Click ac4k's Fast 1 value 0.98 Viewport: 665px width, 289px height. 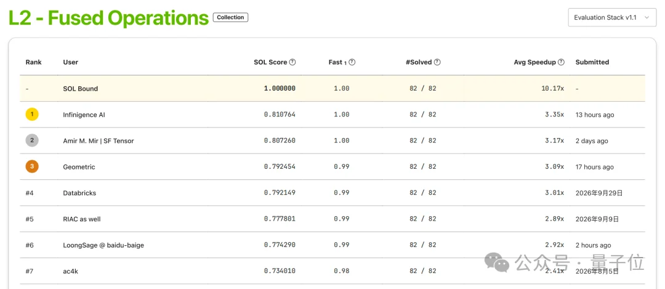tap(341, 271)
